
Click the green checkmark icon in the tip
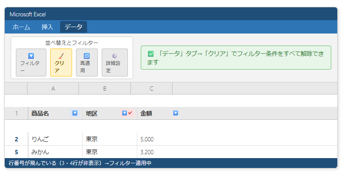coord(151,54)
